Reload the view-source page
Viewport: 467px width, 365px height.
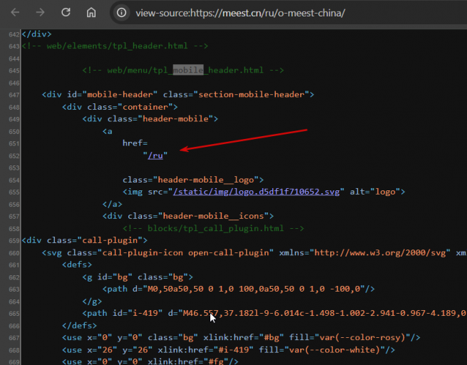(x=66, y=13)
